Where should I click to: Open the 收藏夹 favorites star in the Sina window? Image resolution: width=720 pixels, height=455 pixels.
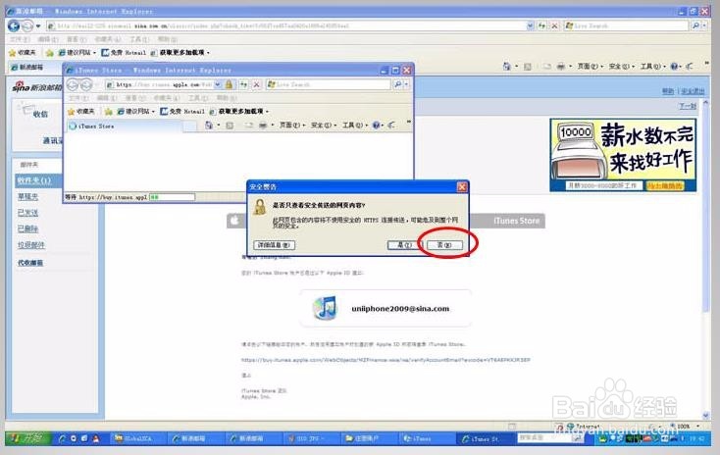coord(22,53)
